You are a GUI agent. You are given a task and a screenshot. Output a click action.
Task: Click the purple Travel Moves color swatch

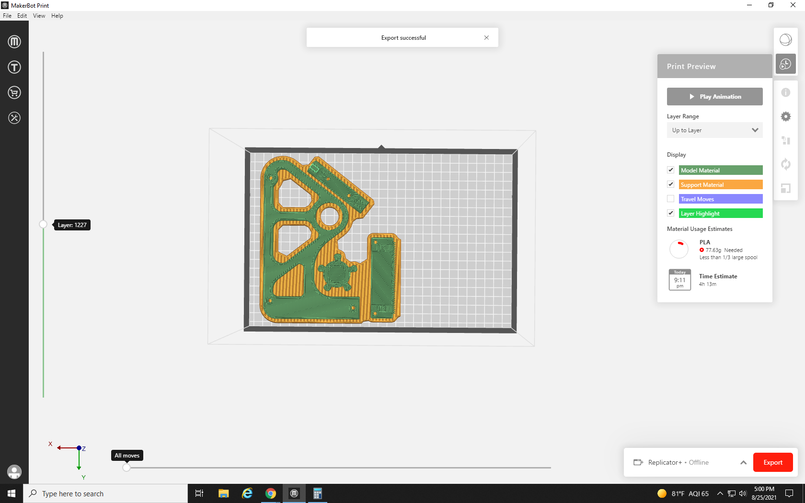721,199
